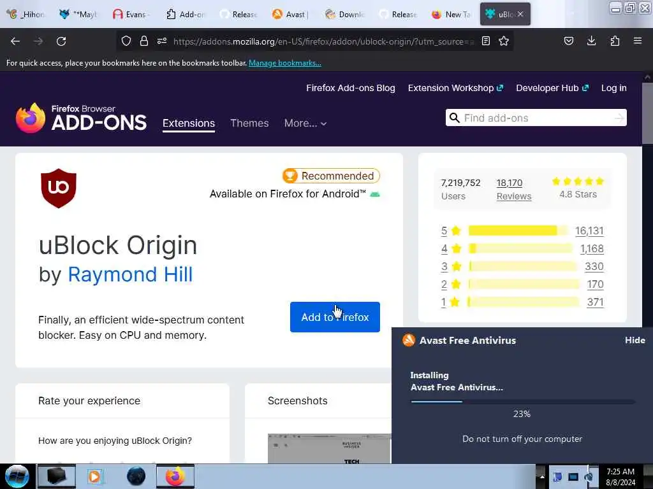
Task: Open the Downloads toolbar icon
Action: coord(591,41)
